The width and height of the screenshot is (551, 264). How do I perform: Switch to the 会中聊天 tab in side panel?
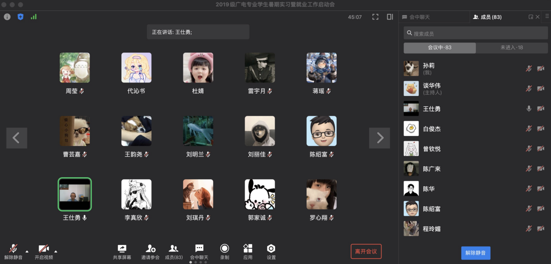(416, 17)
